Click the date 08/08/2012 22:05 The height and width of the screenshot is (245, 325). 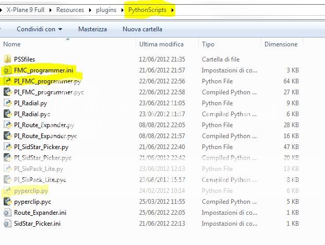[x=162, y=125]
